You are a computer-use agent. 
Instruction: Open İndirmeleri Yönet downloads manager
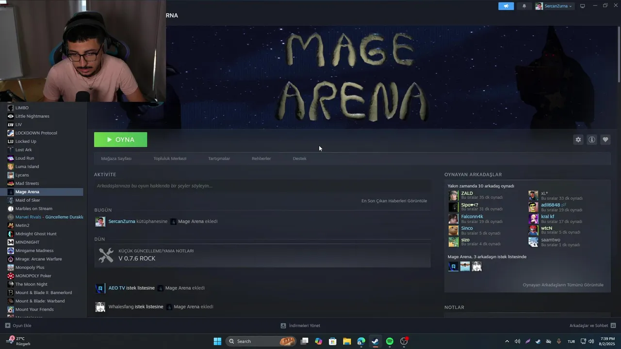tap(300, 326)
